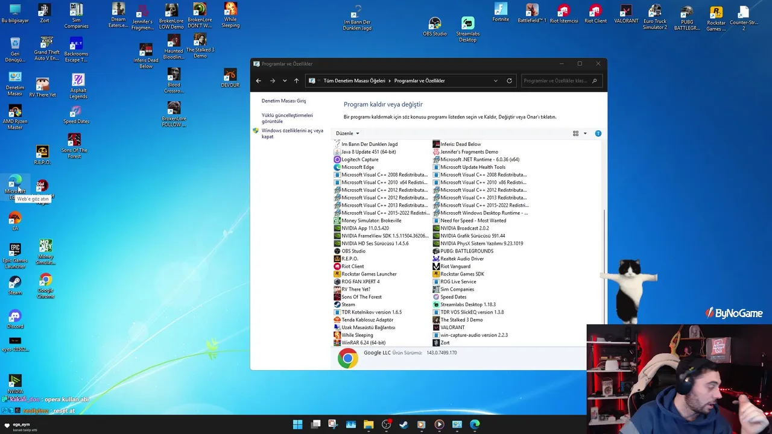This screenshot has height=434, width=772.
Task: Select Realtek Audio Driver list entry
Action: pos(462,259)
